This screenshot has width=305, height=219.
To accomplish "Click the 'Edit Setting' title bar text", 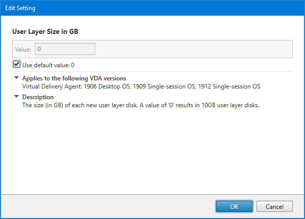I will coord(20,9).
